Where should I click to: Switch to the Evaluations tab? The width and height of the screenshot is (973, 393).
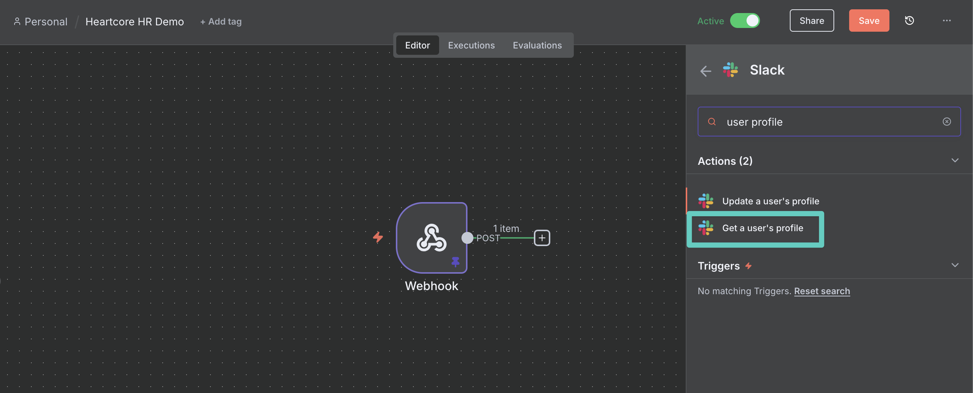tap(537, 45)
